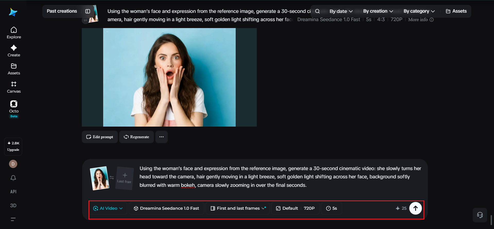This screenshot has width=494, height=229.
Task: Open Assets in the left sidebar
Action: (14, 69)
